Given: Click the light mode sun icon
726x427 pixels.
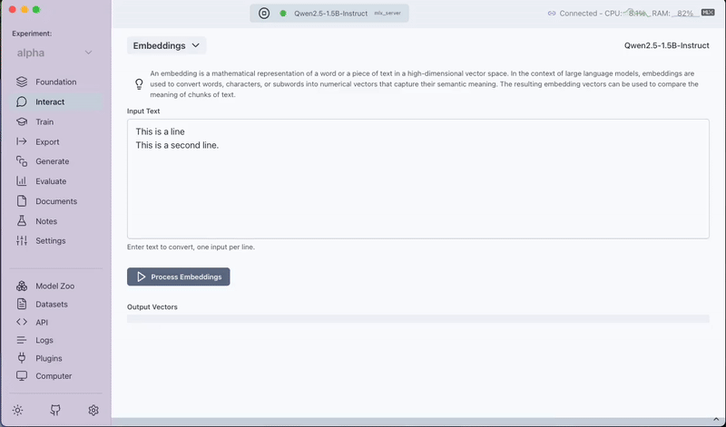Looking at the screenshot, I should pos(18,410).
